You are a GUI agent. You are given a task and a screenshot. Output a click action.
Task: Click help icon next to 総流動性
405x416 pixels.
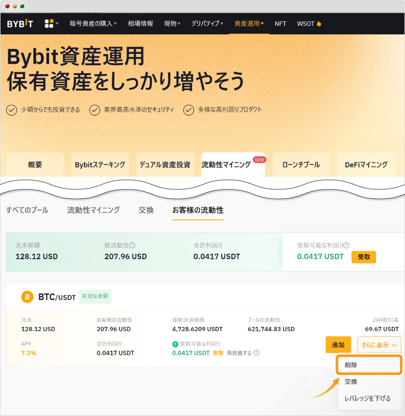(x=132, y=245)
